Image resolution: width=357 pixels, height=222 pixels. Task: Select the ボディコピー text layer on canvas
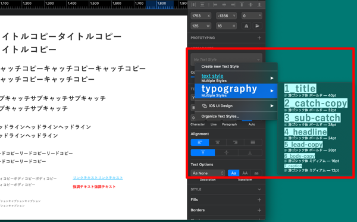(28, 182)
